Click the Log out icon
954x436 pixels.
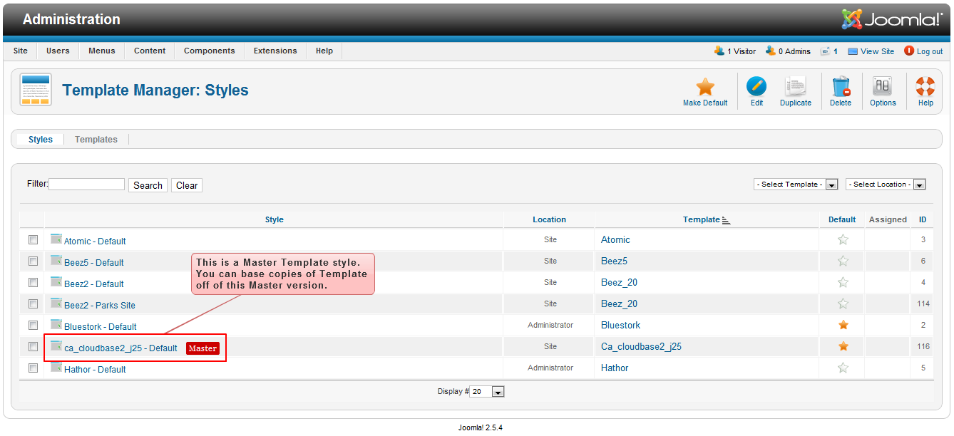(x=909, y=51)
